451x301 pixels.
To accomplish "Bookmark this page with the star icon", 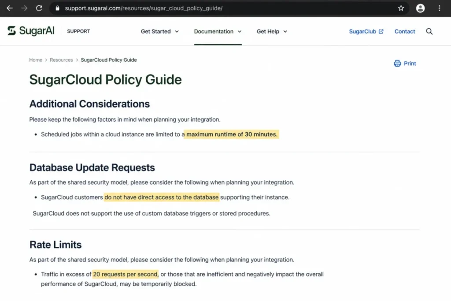I will coord(401,8).
